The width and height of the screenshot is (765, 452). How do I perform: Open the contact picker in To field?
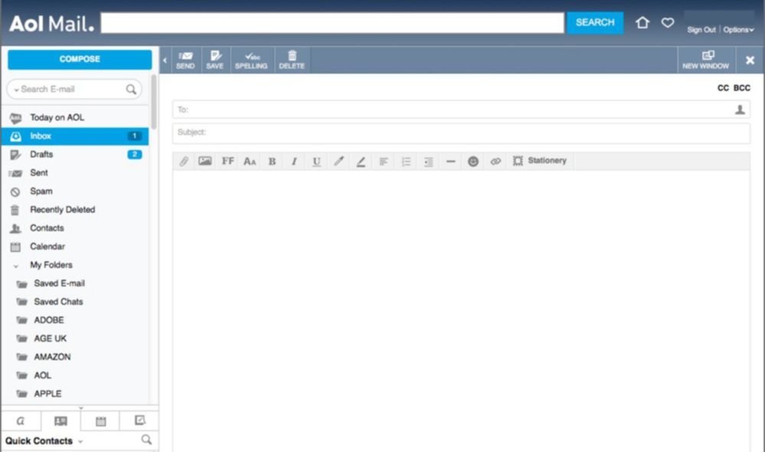pos(740,110)
